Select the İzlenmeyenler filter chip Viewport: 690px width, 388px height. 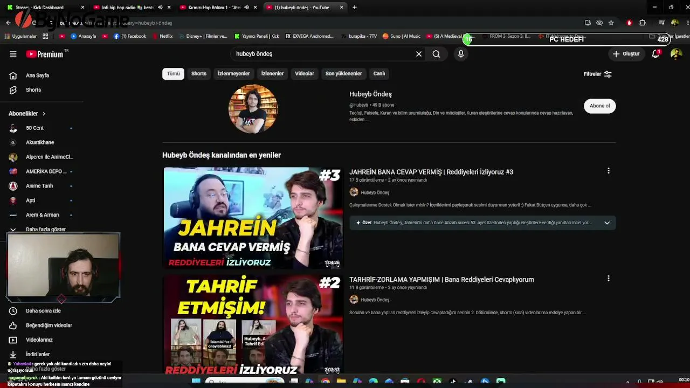[233, 74]
